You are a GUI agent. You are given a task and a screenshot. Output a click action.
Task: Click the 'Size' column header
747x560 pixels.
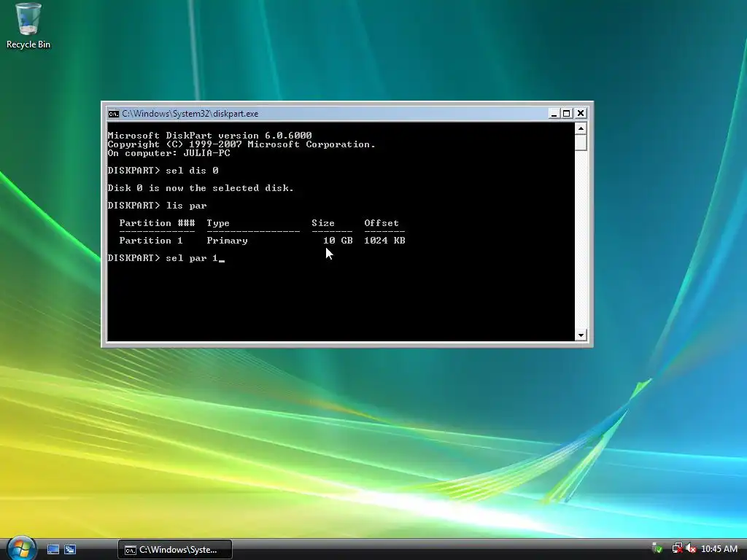click(x=323, y=223)
